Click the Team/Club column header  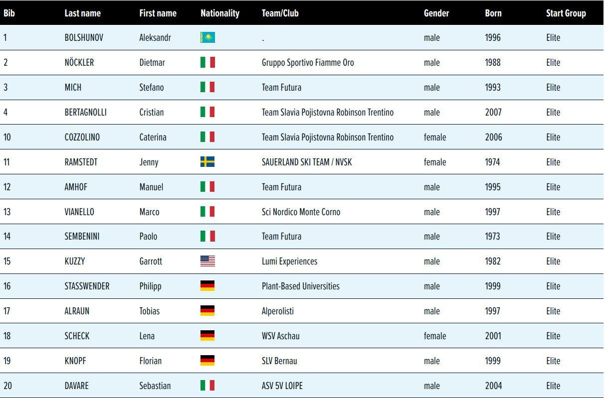tap(280, 13)
